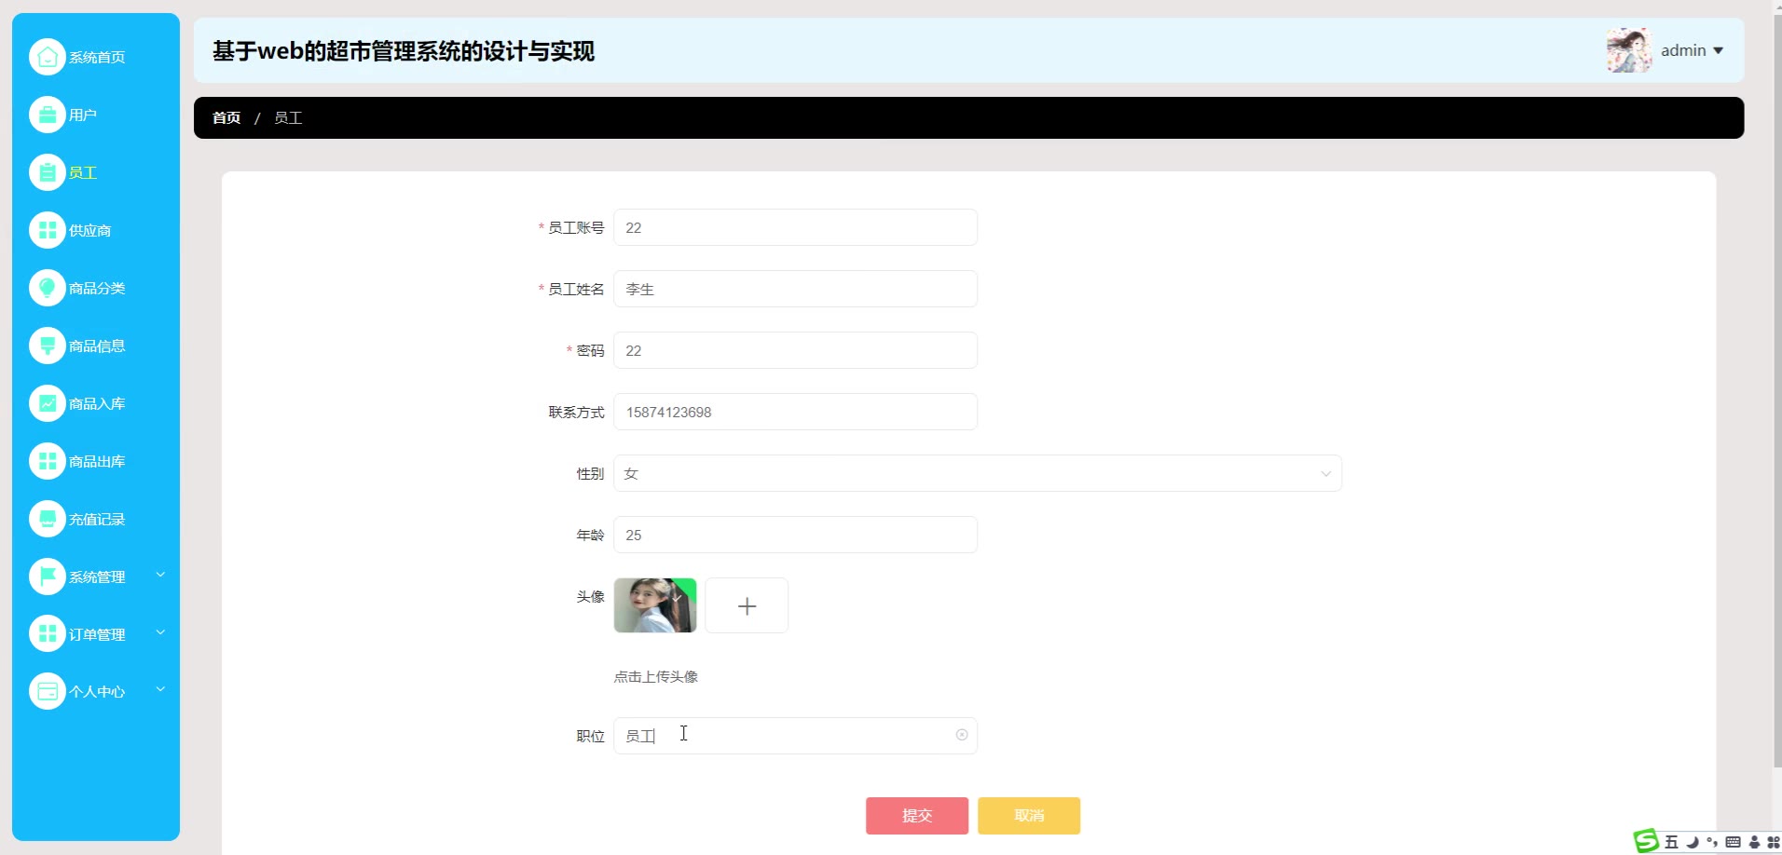This screenshot has width=1782, height=855.
Task: Click the 点击上传头像 hint text
Action: coord(656,677)
